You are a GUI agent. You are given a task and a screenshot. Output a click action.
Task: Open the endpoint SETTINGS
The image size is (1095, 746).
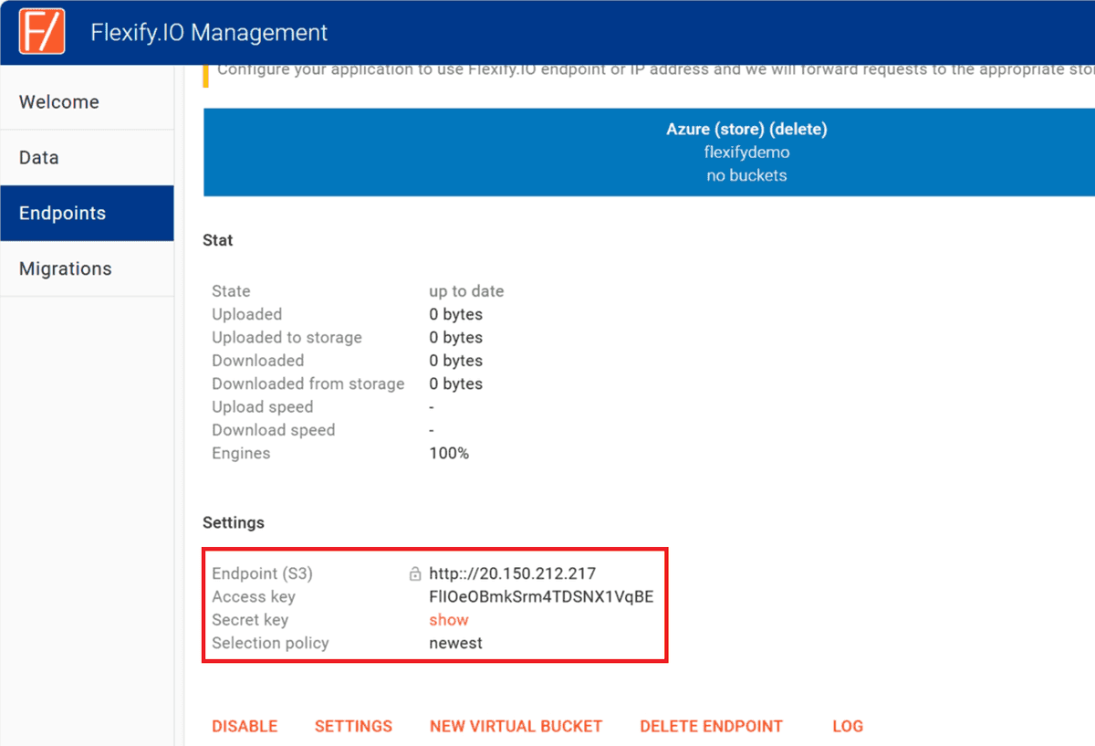[353, 726]
